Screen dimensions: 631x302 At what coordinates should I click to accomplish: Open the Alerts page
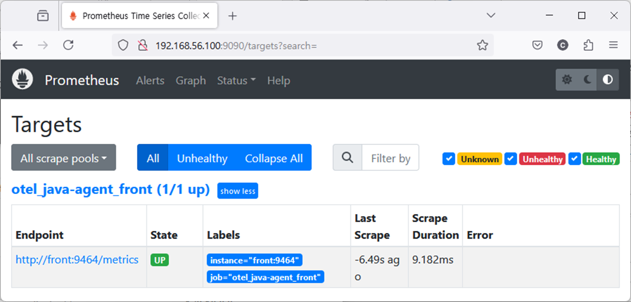click(150, 81)
